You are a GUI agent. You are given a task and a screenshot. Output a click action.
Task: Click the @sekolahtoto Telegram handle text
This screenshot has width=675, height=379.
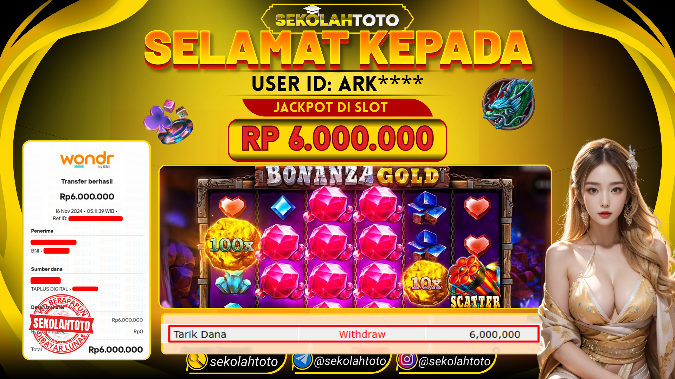click(350, 361)
